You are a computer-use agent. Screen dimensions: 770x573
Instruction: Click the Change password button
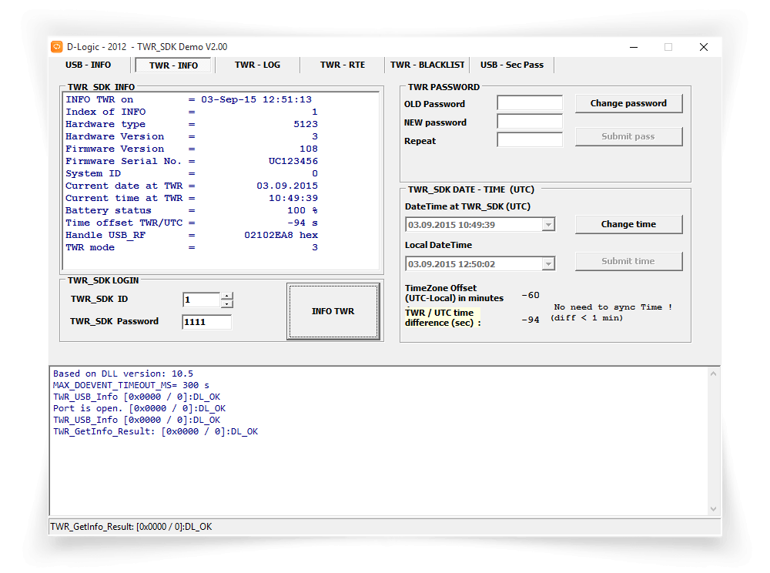point(628,104)
